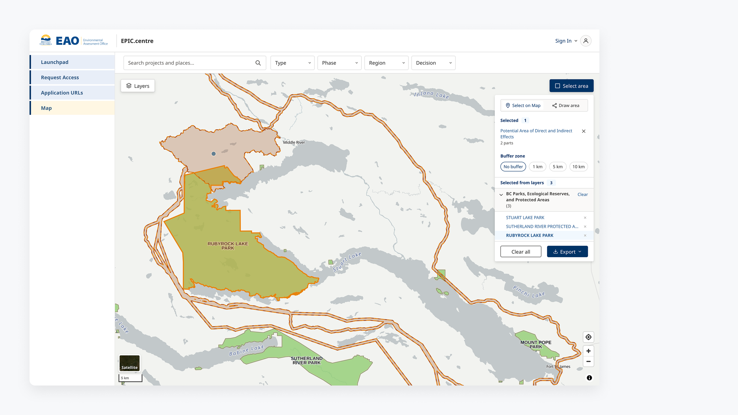Recenter map with the locate icon

[588, 337]
